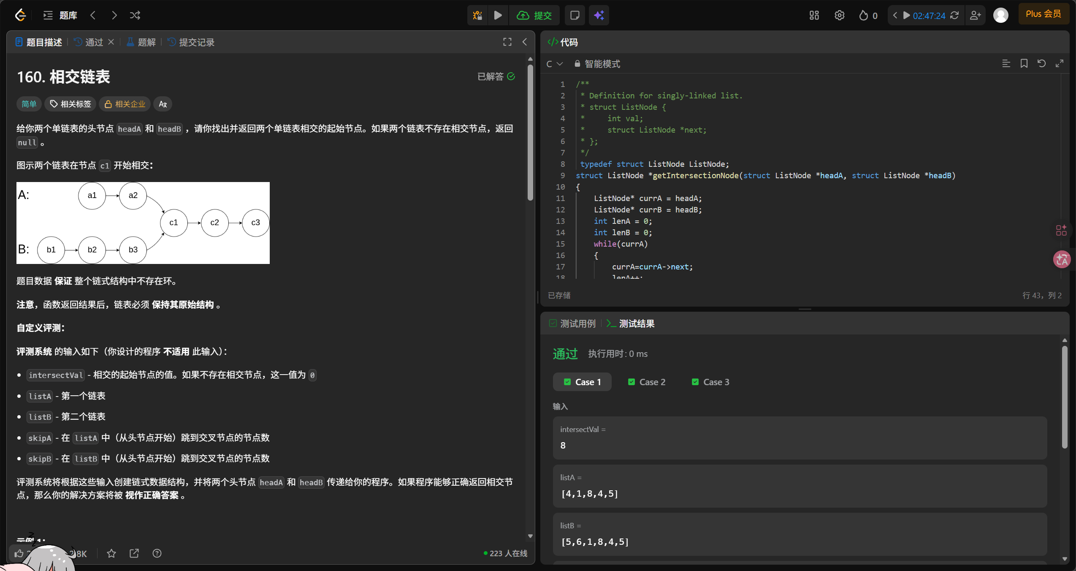1076x571 pixels.
Task: Collapse the description panel with the chevron
Action: [525, 42]
